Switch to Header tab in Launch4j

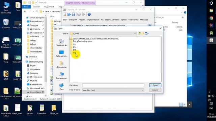click(x=82, y=20)
